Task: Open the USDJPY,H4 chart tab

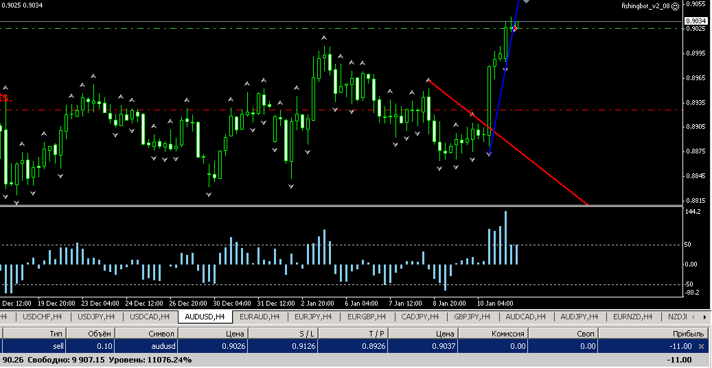Action: 96,317
